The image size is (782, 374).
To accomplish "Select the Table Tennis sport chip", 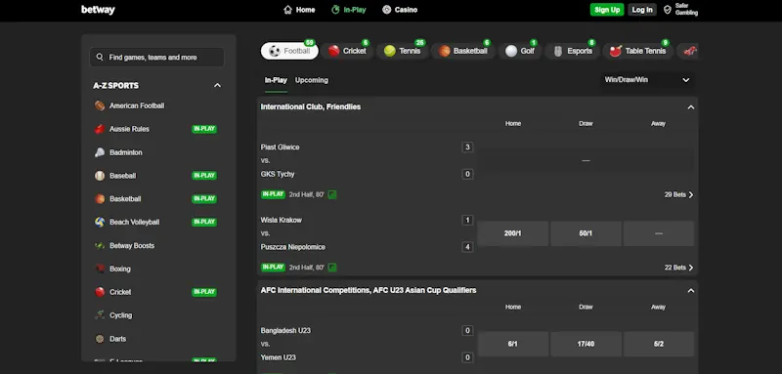I will (x=638, y=51).
